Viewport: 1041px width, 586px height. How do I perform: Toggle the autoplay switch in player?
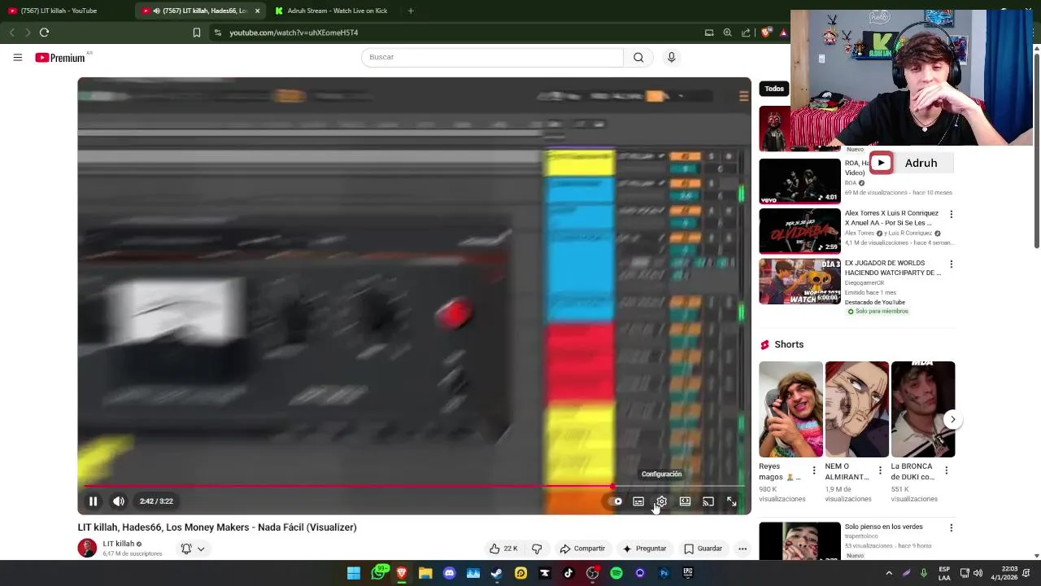(x=615, y=501)
